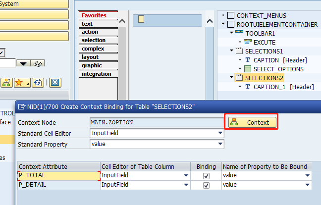321x205 pixels.
Task: Select ROOTUIELEMENTCONTAINER in the tree
Action: 277,25
